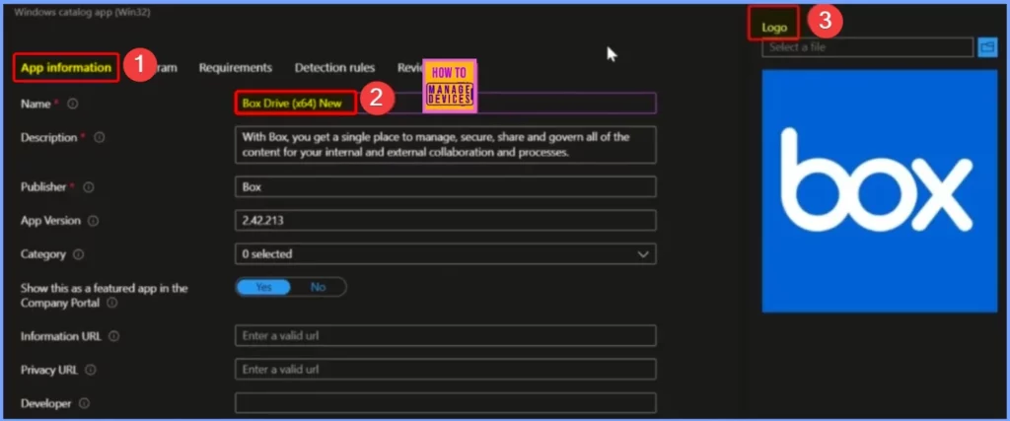
Task: Click the Box logo preview image
Action: point(879,191)
